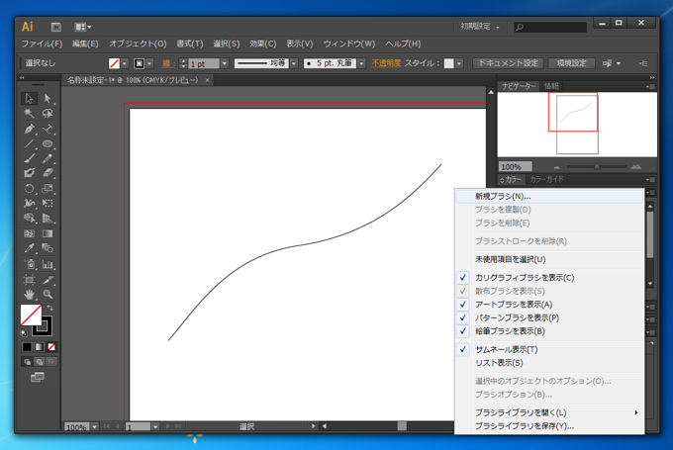Select the Paintbrush tool
The width and height of the screenshot is (673, 450).
29,158
